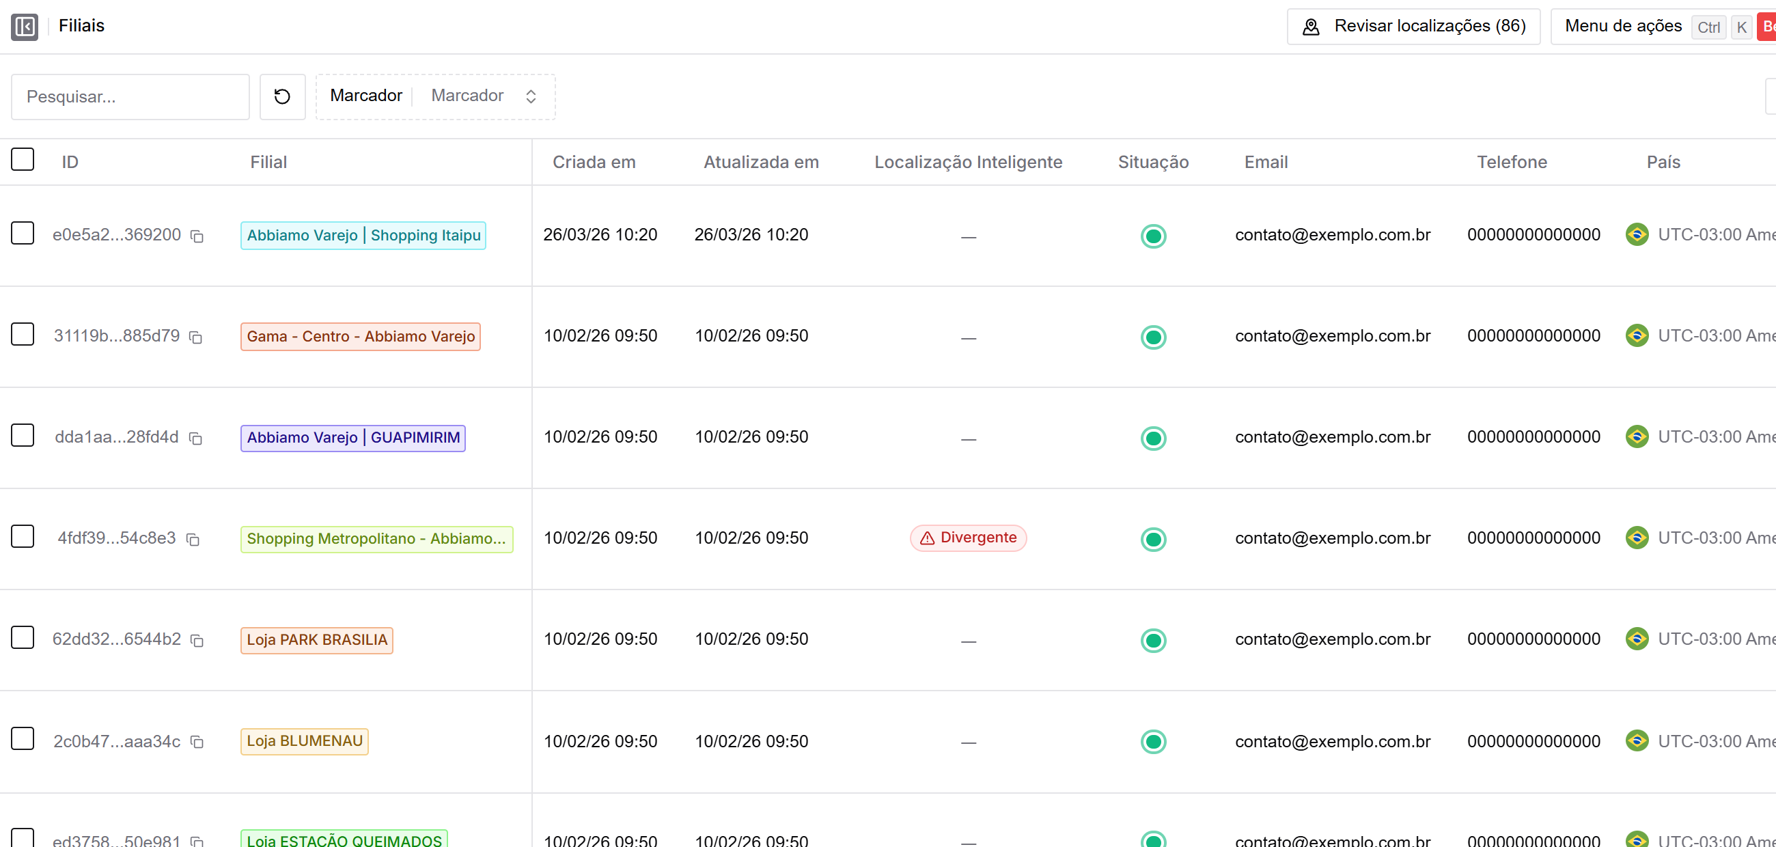Click Brazil flag in Shopping Itaipu row
Viewport: 1776px width, 847px height.
coord(1637,234)
